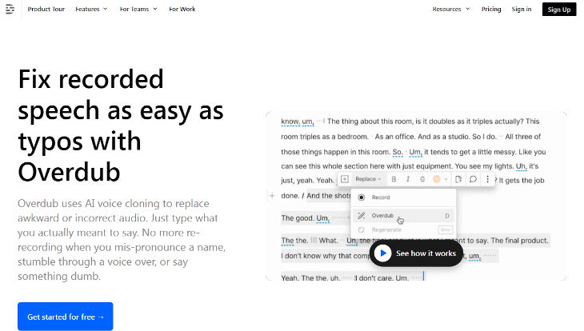Toggle strikethrough in the editor toolbar
Viewport: 584px width, 331px height.
[x=422, y=179]
